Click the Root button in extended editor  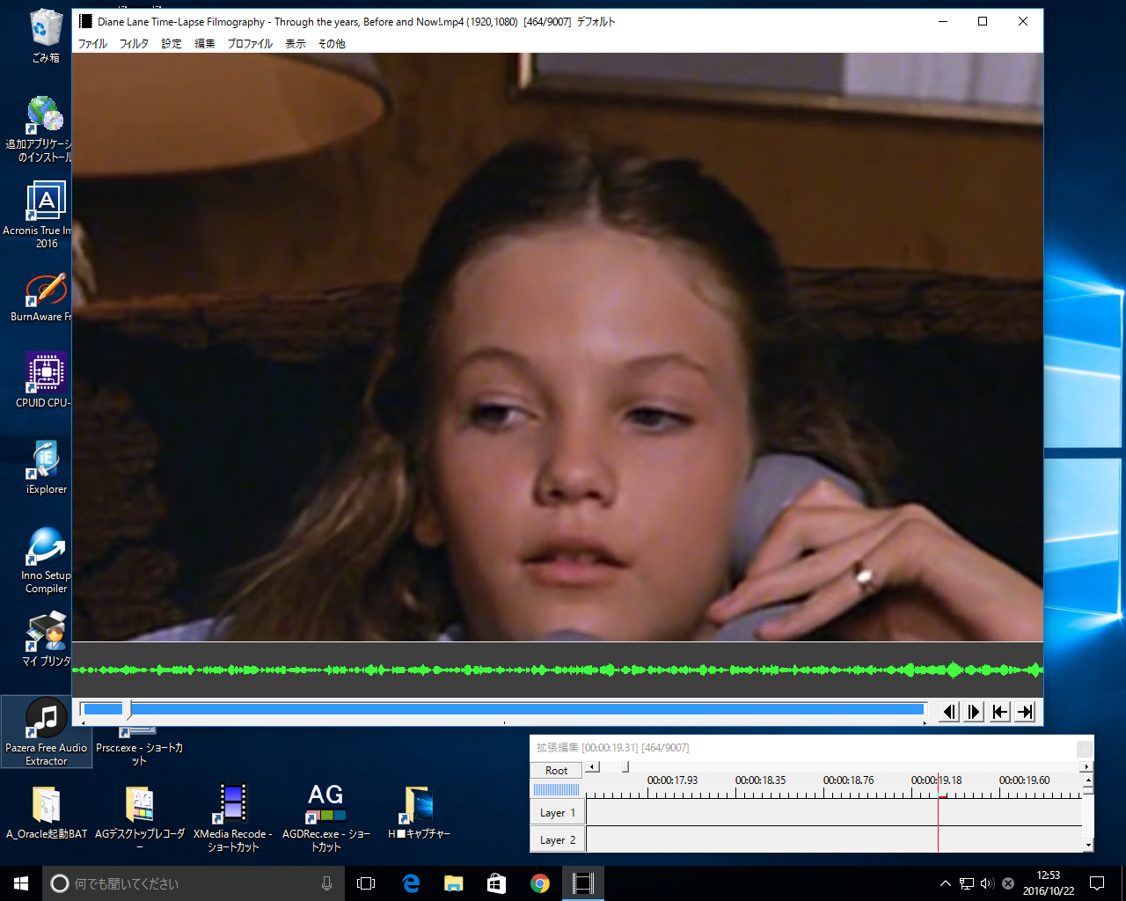[556, 770]
